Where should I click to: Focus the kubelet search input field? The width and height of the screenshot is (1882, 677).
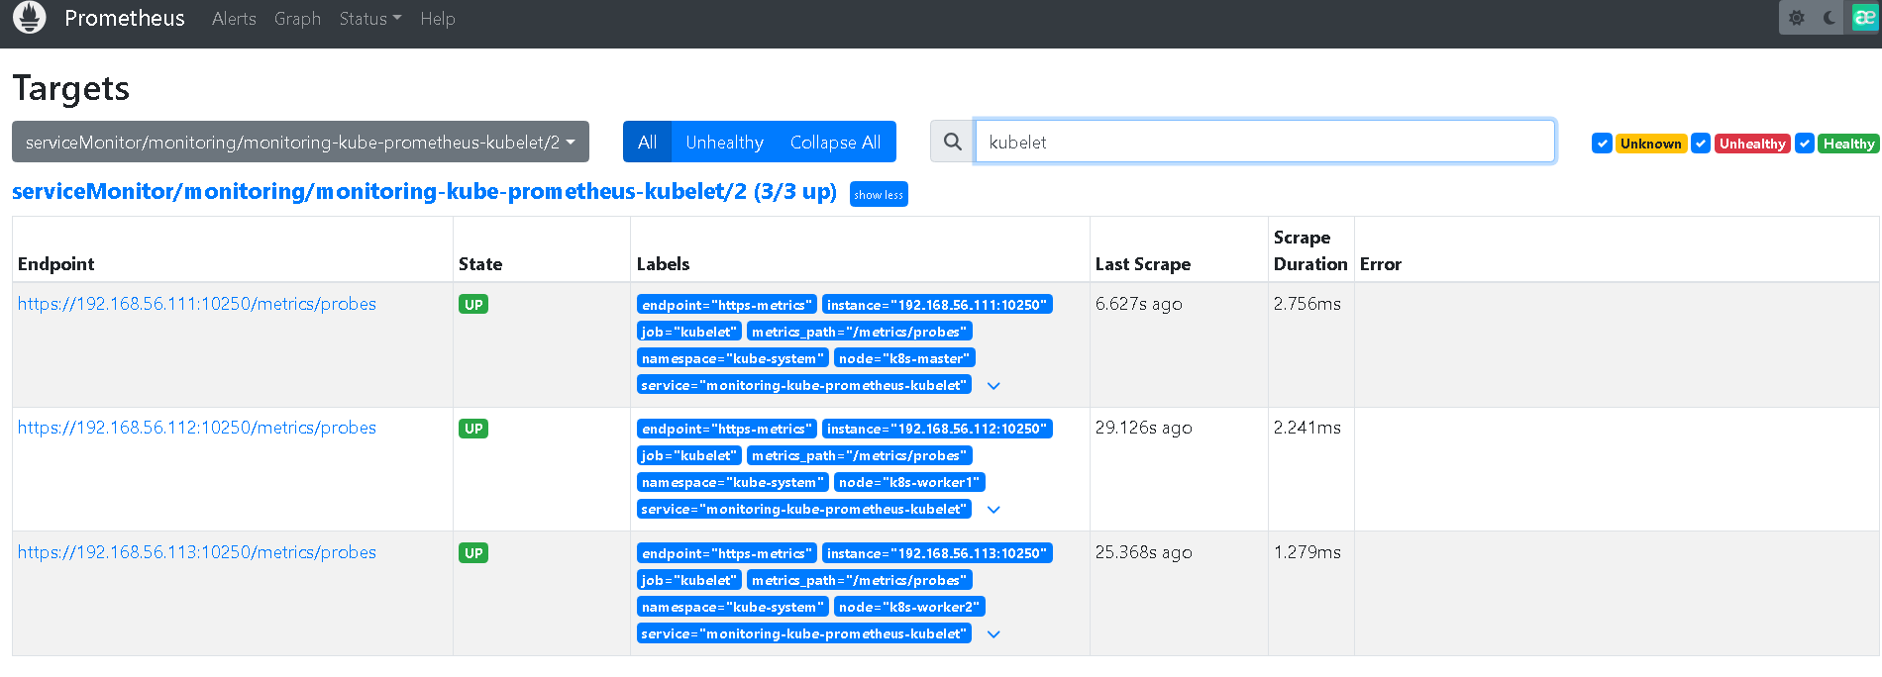tap(1265, 142)
